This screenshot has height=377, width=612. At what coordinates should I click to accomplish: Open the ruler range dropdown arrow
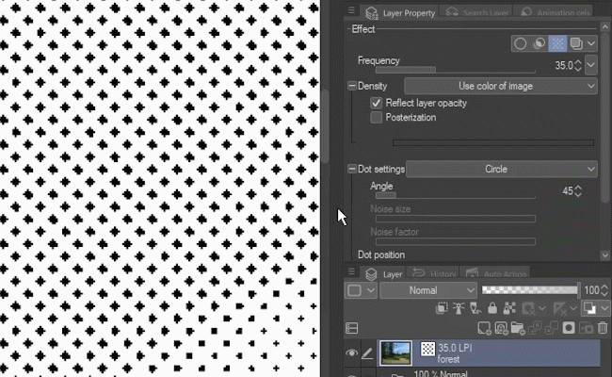pyautogui.click(x=572, y=308)
